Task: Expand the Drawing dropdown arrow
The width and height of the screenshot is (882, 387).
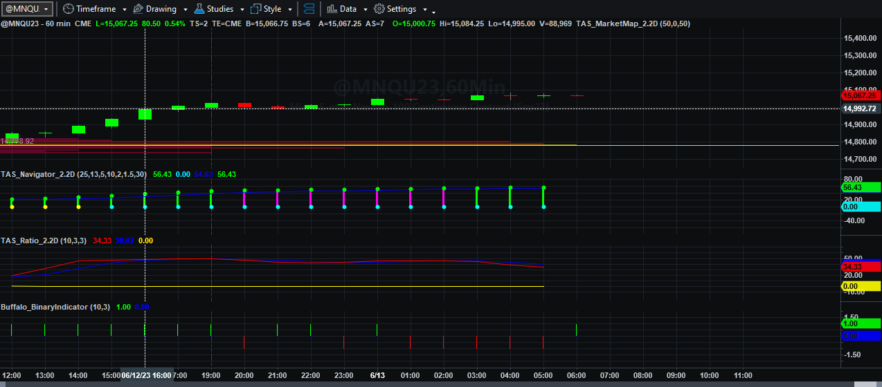Action: click(185, 10)
